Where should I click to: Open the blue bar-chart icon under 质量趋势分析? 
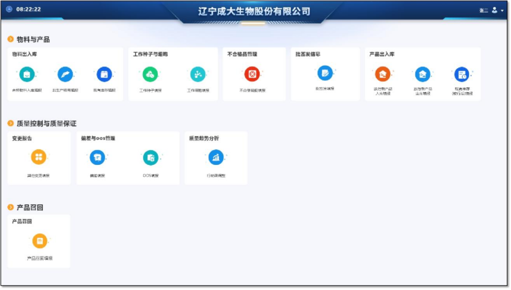tap(216, 158)
